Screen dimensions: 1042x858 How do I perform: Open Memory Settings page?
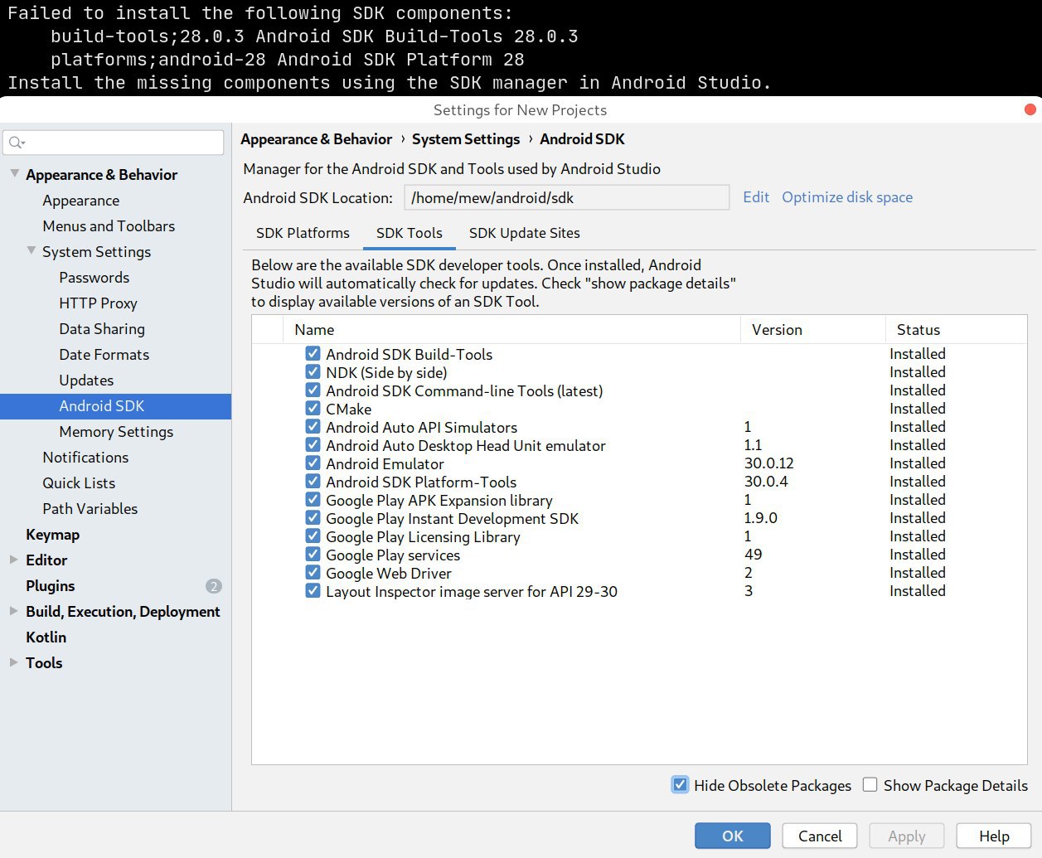click(116, 431)
